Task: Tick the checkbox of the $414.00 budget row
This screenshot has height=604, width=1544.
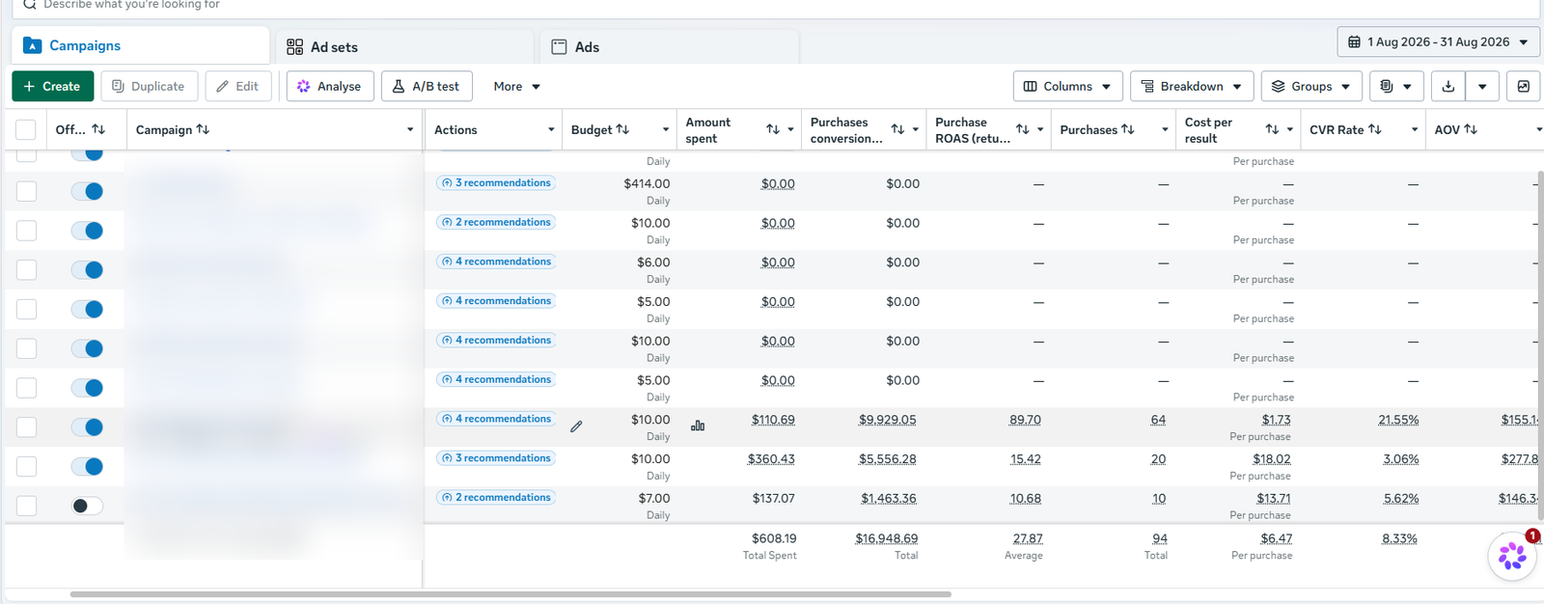Action: (x=26, y=191)
